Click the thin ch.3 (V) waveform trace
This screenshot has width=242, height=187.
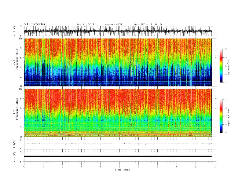(x=118, y=144)
